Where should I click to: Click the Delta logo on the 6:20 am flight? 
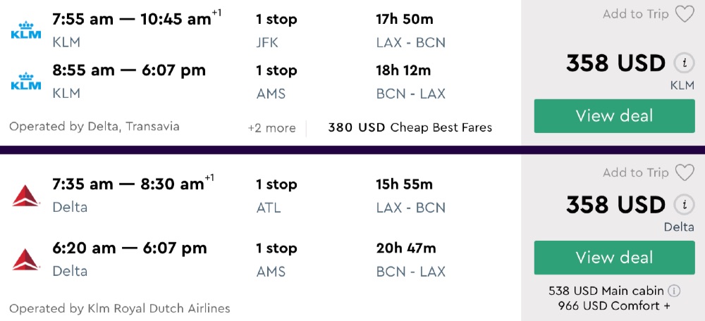tap(26, 259)
